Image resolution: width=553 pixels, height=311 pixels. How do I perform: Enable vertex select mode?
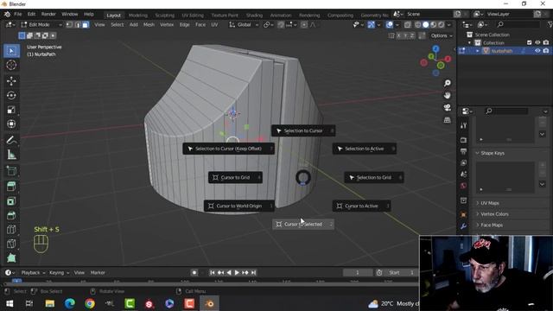[69, 25]
